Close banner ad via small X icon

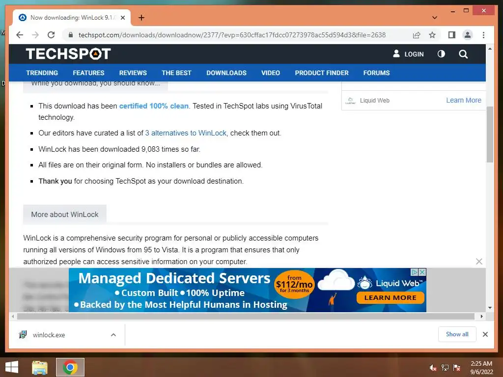(422, 272)
